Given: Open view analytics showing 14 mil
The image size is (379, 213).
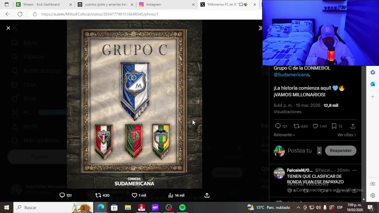Looking at the screenshot, I should pyautogui.click(x=176, y=195).
